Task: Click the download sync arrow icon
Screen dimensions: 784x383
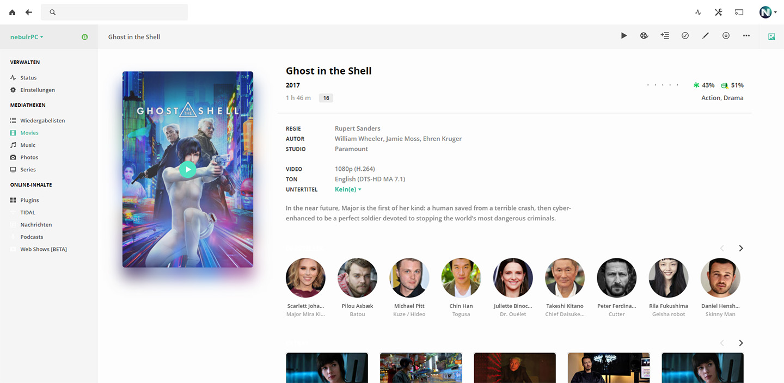Action: 726,35
